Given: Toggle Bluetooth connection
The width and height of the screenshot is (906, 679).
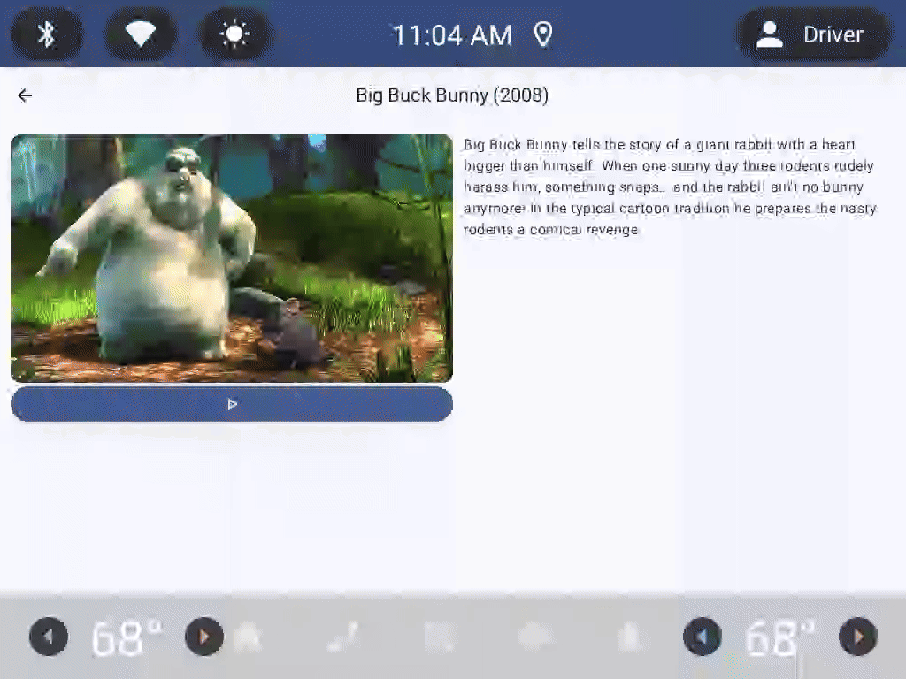Looking at the screenshot, I should pos(45,34).
